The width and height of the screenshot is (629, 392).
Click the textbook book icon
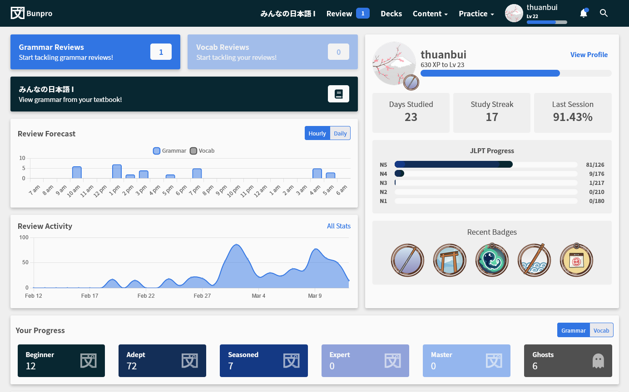point(338,94)
